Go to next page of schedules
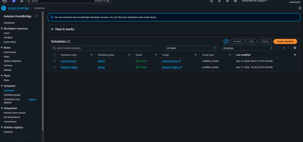This screenshot has height=142, width=303. coord(288,48)
